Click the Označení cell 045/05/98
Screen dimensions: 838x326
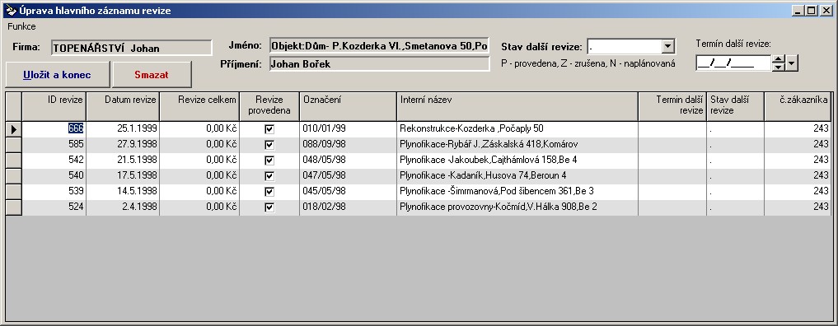[348, 191]
